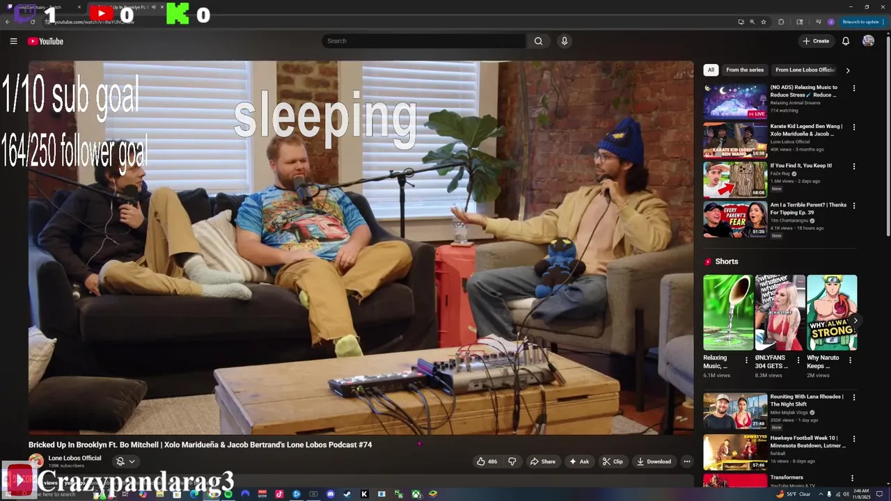Viewport: 891px width, 501px height.
Task: Open options menu for 'Am I a Terrible Parent' video
Action: [853, 206]
